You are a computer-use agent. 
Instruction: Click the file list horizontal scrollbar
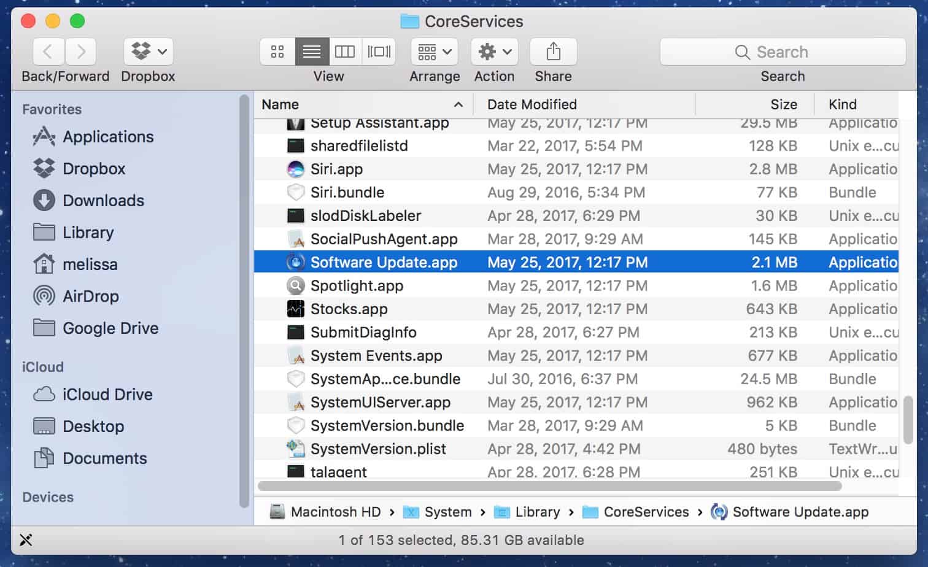[x=550, y=486]
